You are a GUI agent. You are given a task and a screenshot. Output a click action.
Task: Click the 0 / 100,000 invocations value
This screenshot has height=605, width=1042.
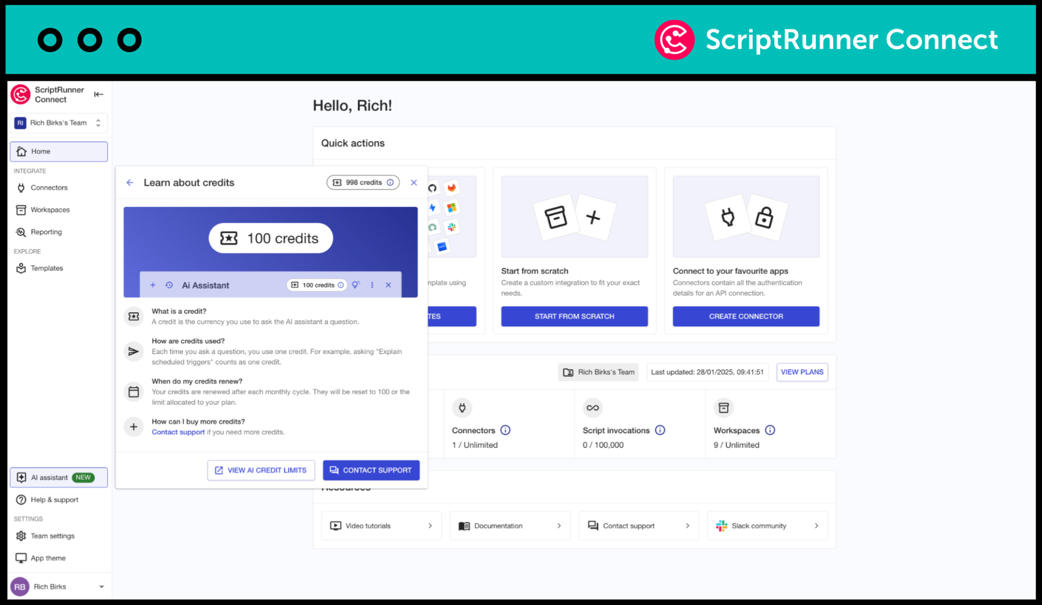603,445
